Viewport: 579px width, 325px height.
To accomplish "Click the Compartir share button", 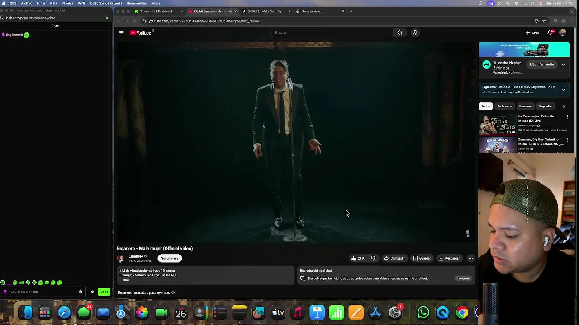I will 394,258.
